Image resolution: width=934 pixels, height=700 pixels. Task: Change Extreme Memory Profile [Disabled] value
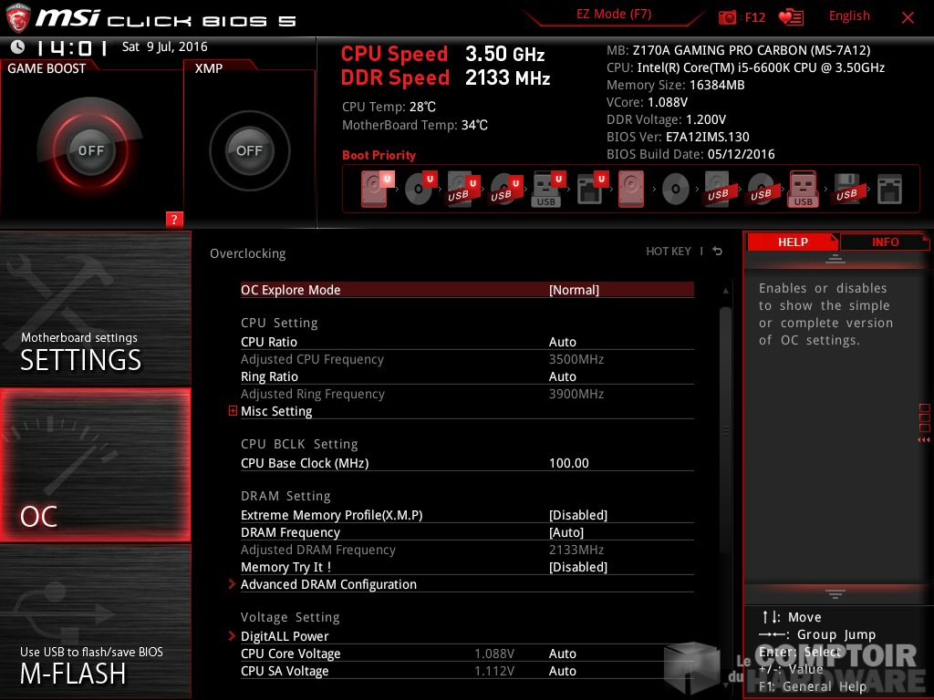coord(577,515)
